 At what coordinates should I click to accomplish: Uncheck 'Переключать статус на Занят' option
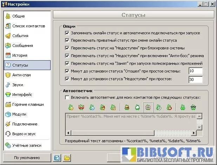pos(67,63)
